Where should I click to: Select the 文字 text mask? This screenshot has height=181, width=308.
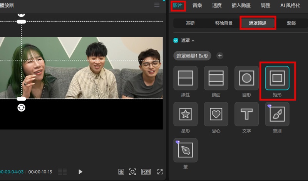[246, 114]
